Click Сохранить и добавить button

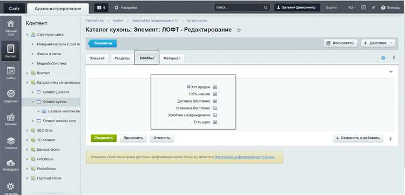pyautogui.click(x=358, y=138)
